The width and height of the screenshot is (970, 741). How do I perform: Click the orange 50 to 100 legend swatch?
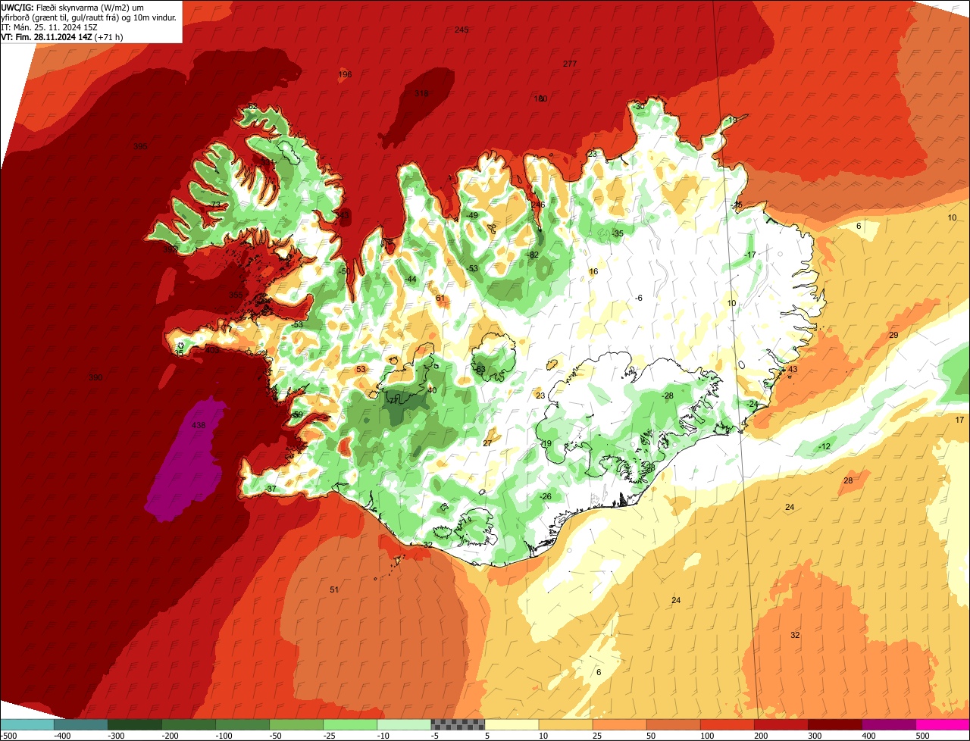[x=673, y=725]
